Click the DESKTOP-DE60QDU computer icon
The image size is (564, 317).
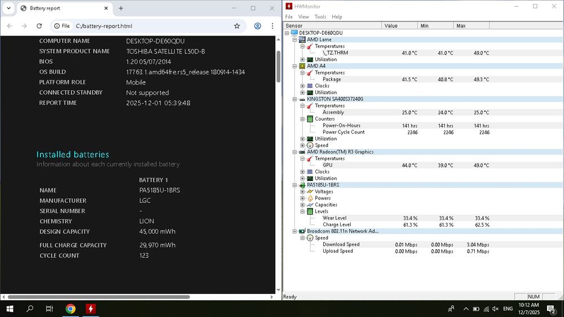(294, 33)
